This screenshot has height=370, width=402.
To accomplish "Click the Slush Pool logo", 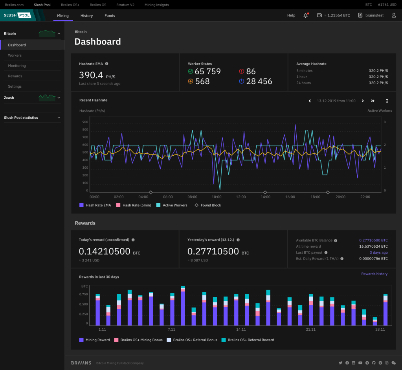I will tap(17, 15).
